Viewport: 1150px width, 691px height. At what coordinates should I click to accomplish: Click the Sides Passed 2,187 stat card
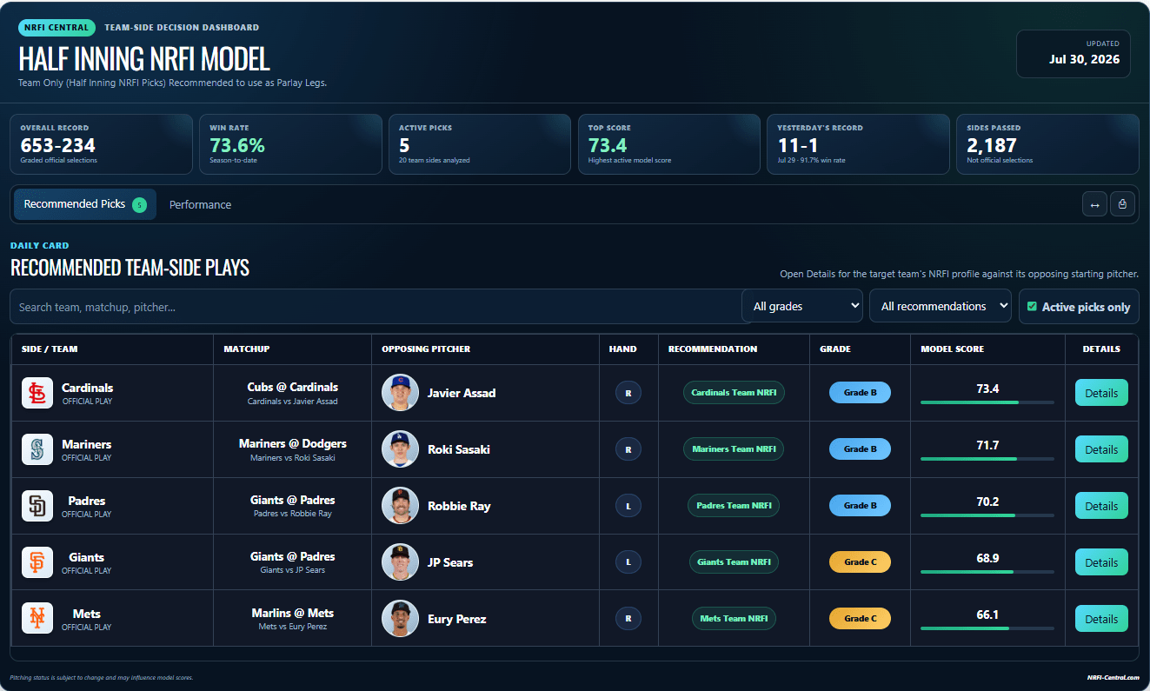(1047, 144)
